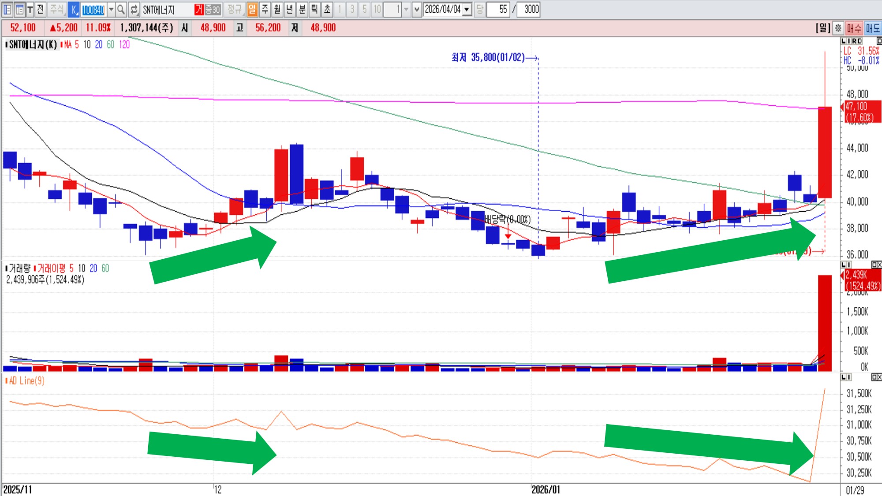
Task: Click the red 매수 buy button
Action: click(x=854, y=28)
